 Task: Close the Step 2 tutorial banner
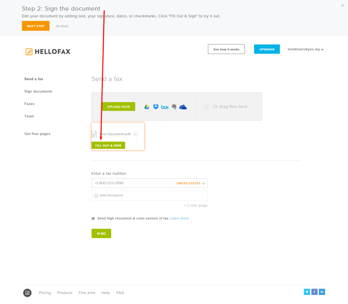click(x=343, y=5)
